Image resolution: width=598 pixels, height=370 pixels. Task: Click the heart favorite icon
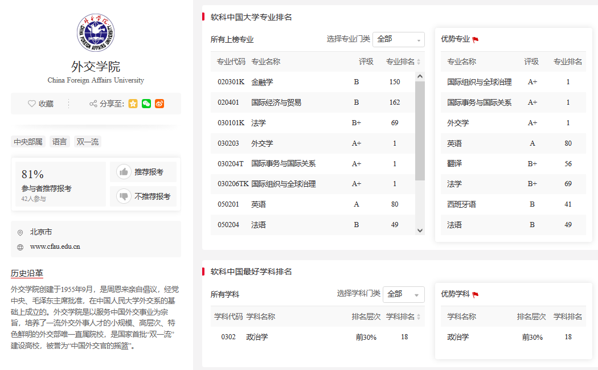[32, 104]
